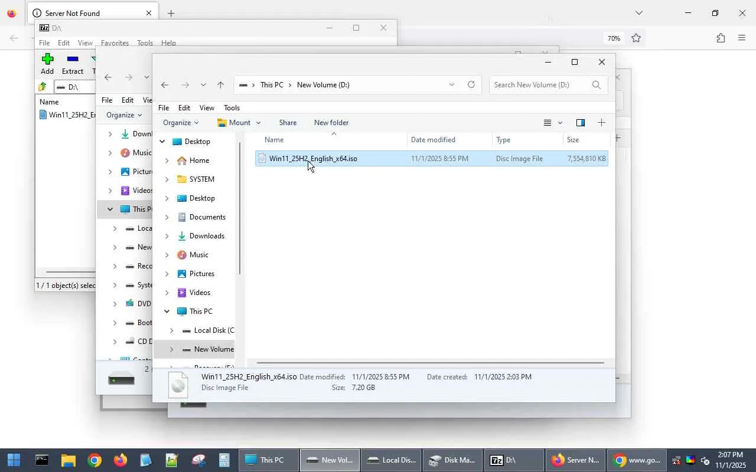The image size is (756, 472).
Task: Click the search magnifier in the Explorer search box
Action: pyautogui.click(x=597, y=85)
